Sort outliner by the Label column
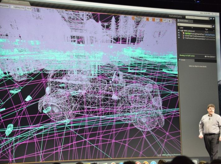The height and width of the screenshot is (164, 221). tap(181, 28)
